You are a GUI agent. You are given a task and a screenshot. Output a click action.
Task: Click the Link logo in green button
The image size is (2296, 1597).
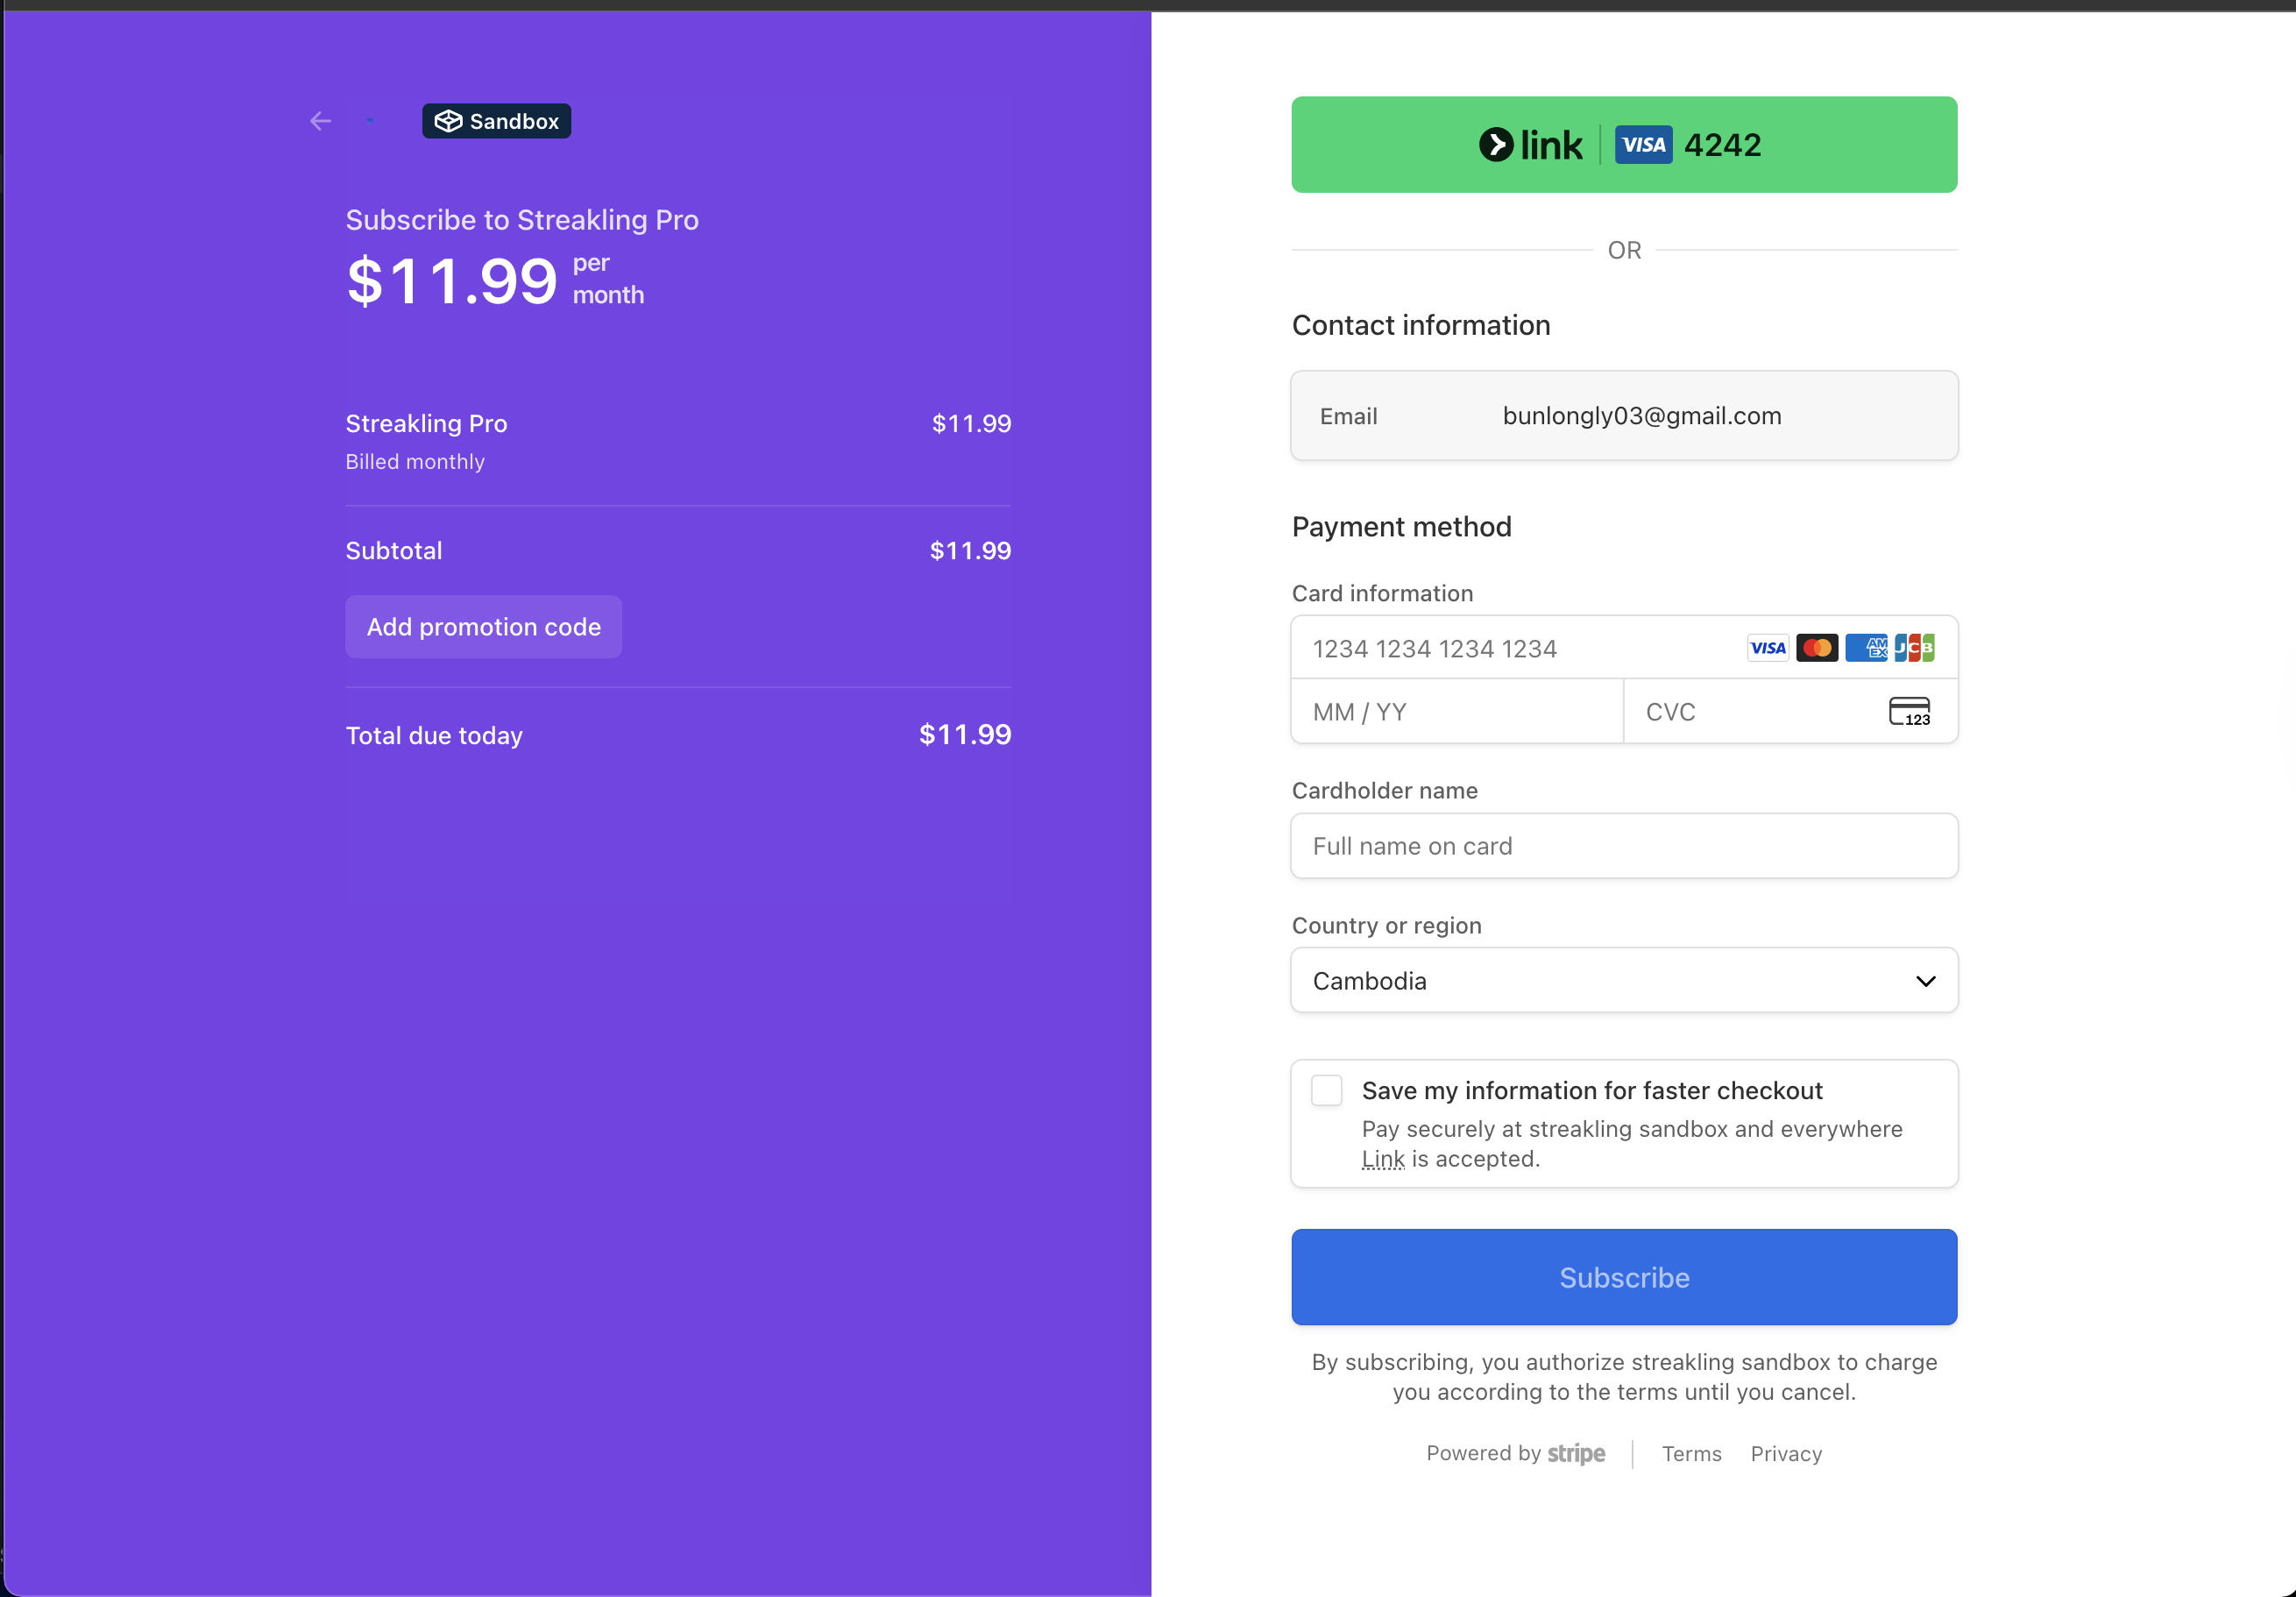pyautogui.click(x=1531, y=145)
